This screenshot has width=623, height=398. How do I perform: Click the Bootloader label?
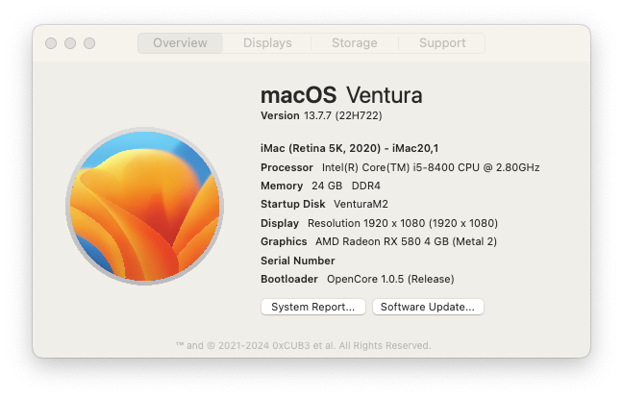click(289, 279)
